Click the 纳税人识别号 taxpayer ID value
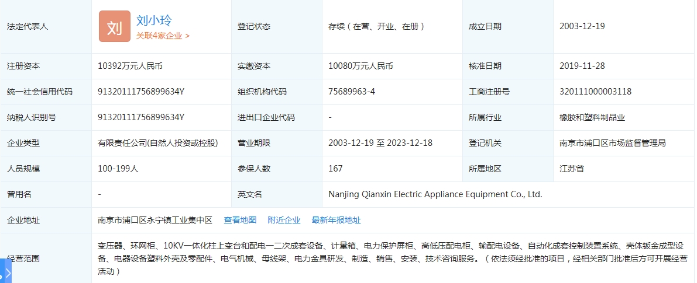This screenshot has width=697, height=283. coord(141,117)
